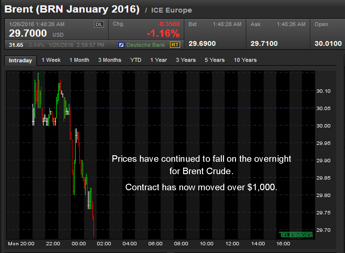
Task: Select the Intraday chart tab
Action: 20,60
